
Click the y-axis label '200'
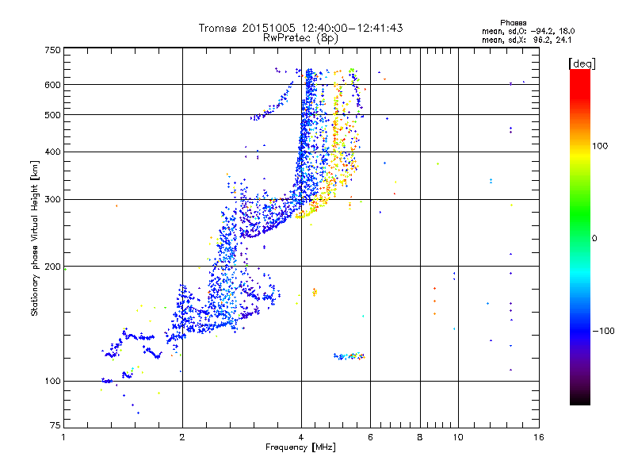tap(52, 267)
